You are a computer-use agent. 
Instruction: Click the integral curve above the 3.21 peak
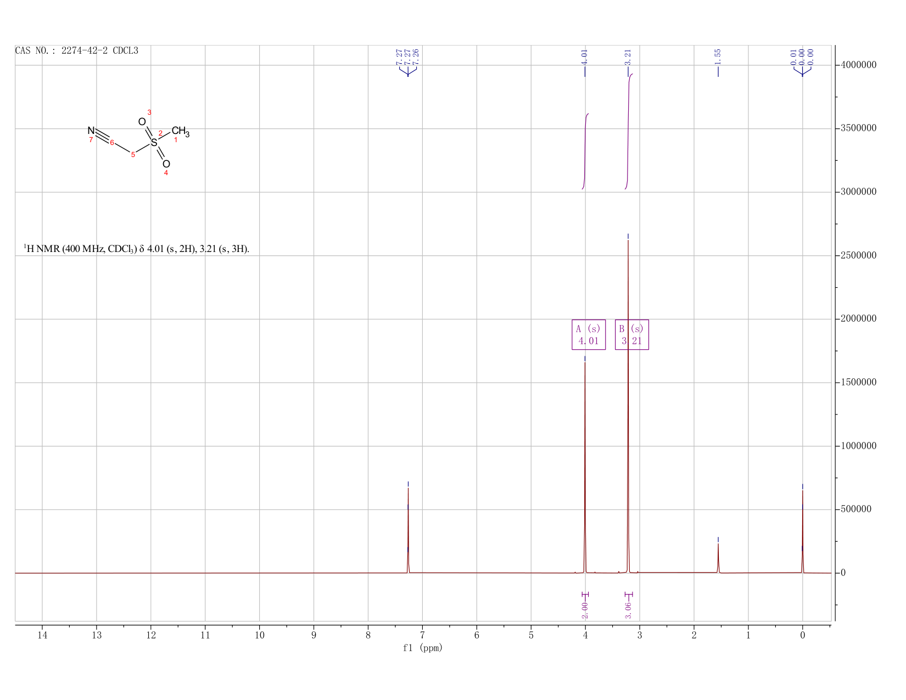629,132
